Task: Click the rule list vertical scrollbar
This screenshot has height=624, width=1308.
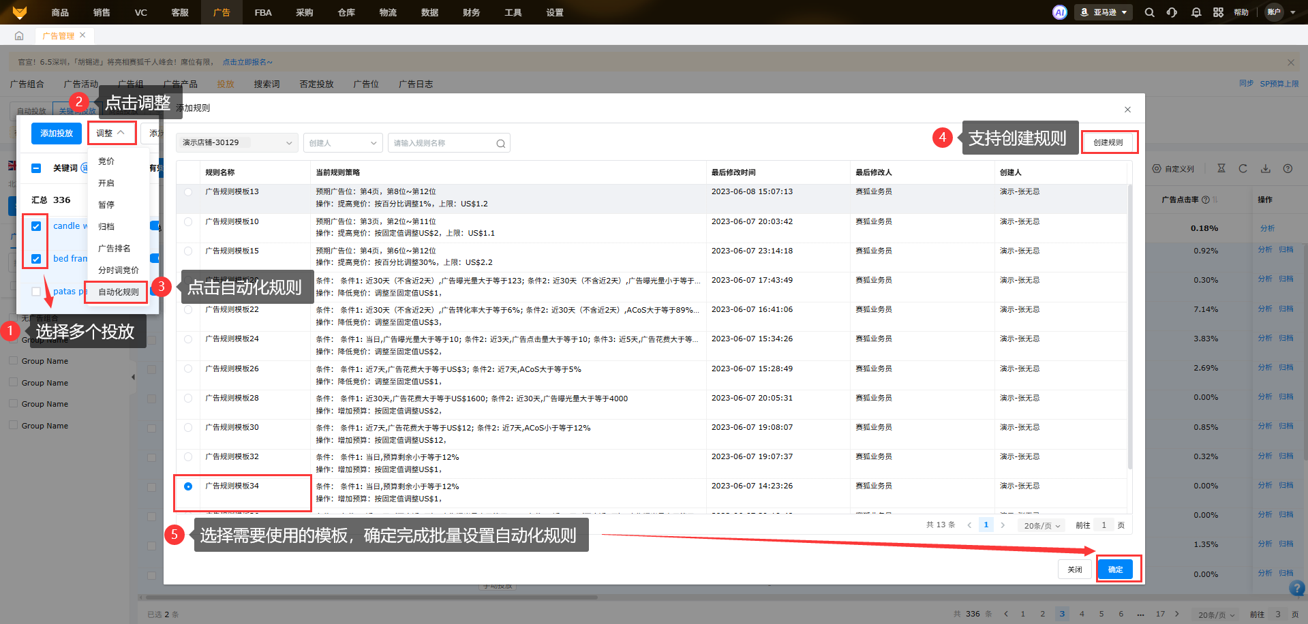Action: tap(1129, 327)
